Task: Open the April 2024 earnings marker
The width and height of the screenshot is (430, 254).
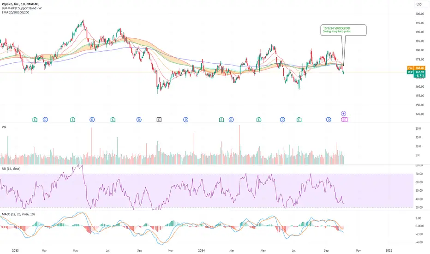Action: tap(259, 120)
